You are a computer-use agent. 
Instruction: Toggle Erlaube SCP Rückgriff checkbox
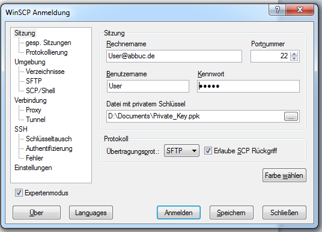(208, 151)
